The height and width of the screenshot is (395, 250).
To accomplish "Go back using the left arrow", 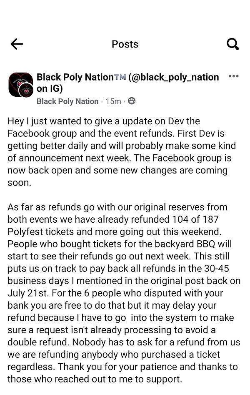I will click(x=17, y=44).
